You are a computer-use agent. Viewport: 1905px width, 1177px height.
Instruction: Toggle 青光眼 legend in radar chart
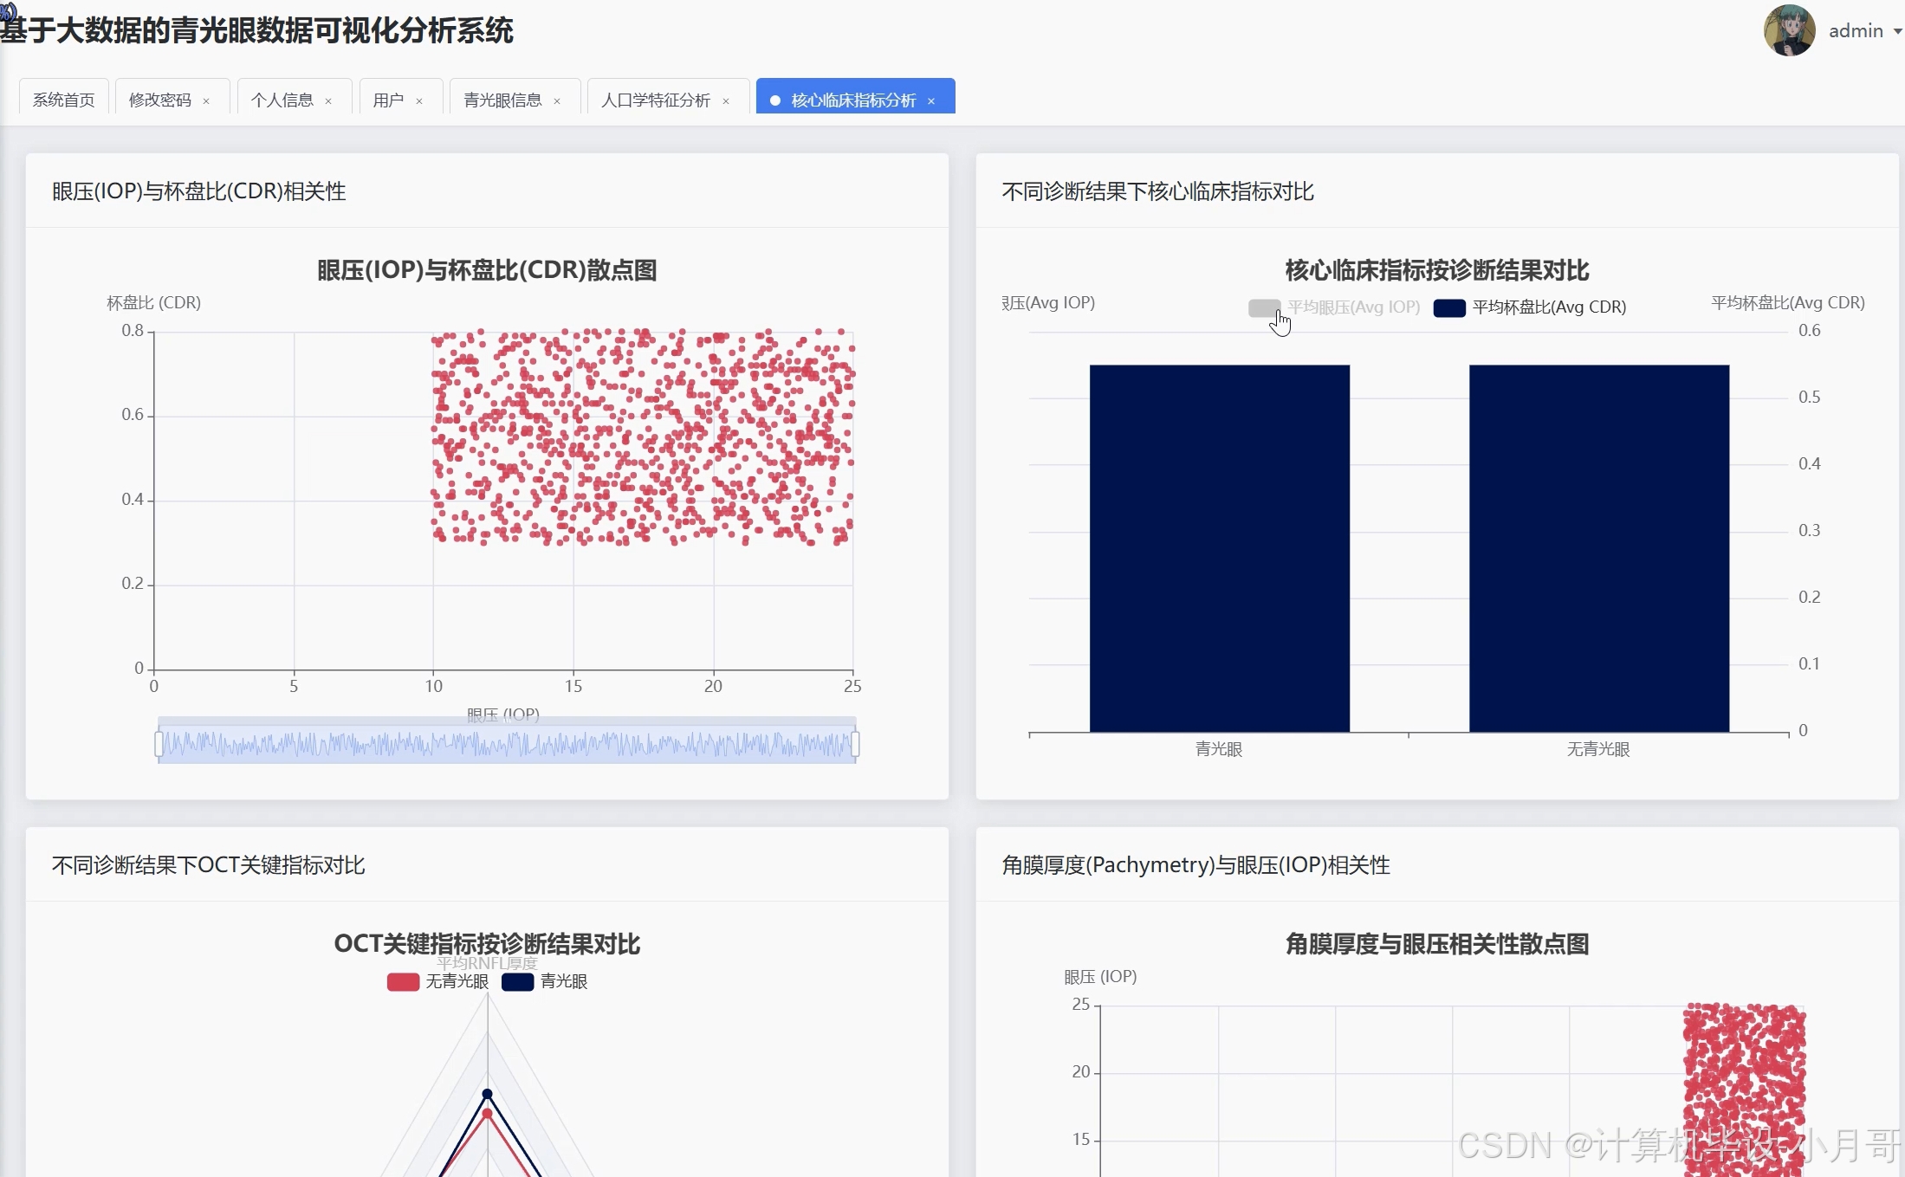click(x=544, y=981)
